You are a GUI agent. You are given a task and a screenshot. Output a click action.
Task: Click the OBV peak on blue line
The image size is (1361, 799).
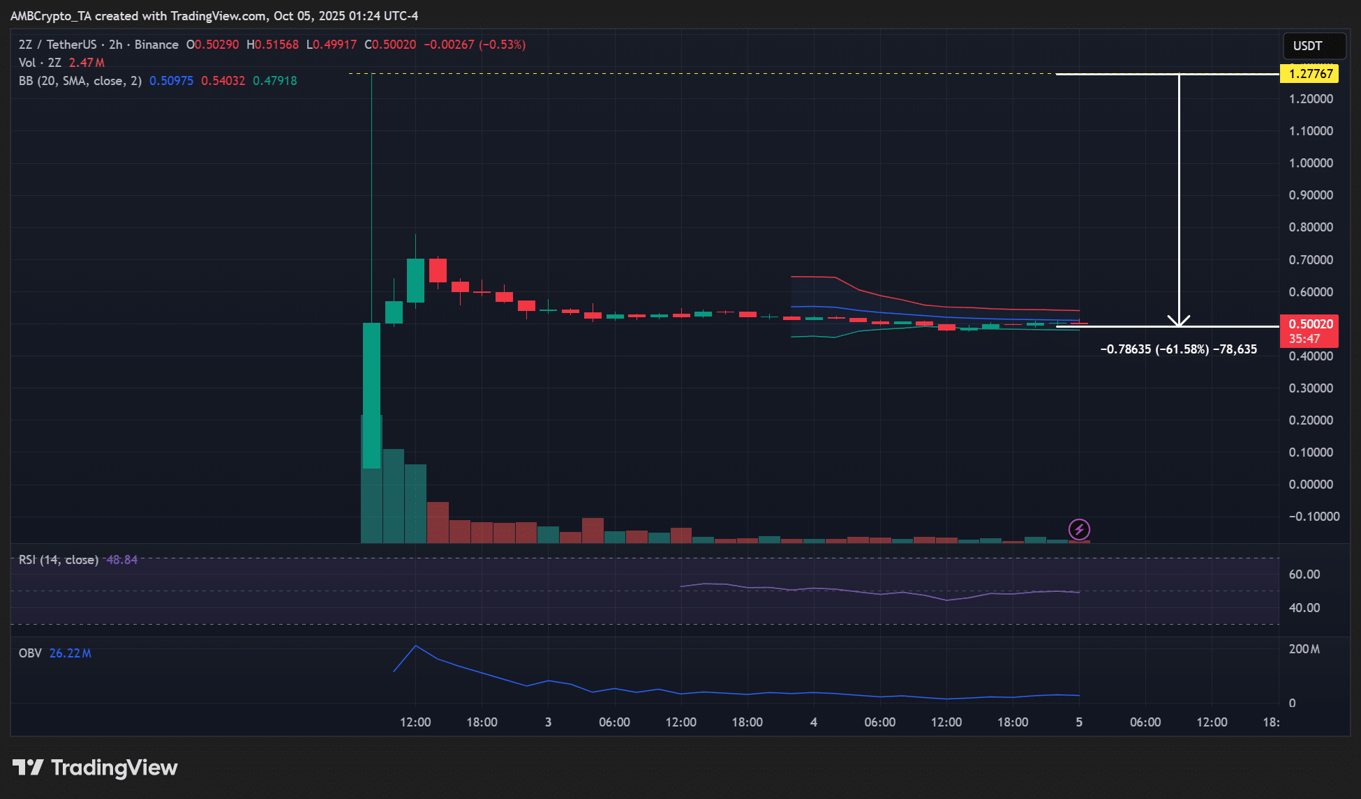coord(416,646)
